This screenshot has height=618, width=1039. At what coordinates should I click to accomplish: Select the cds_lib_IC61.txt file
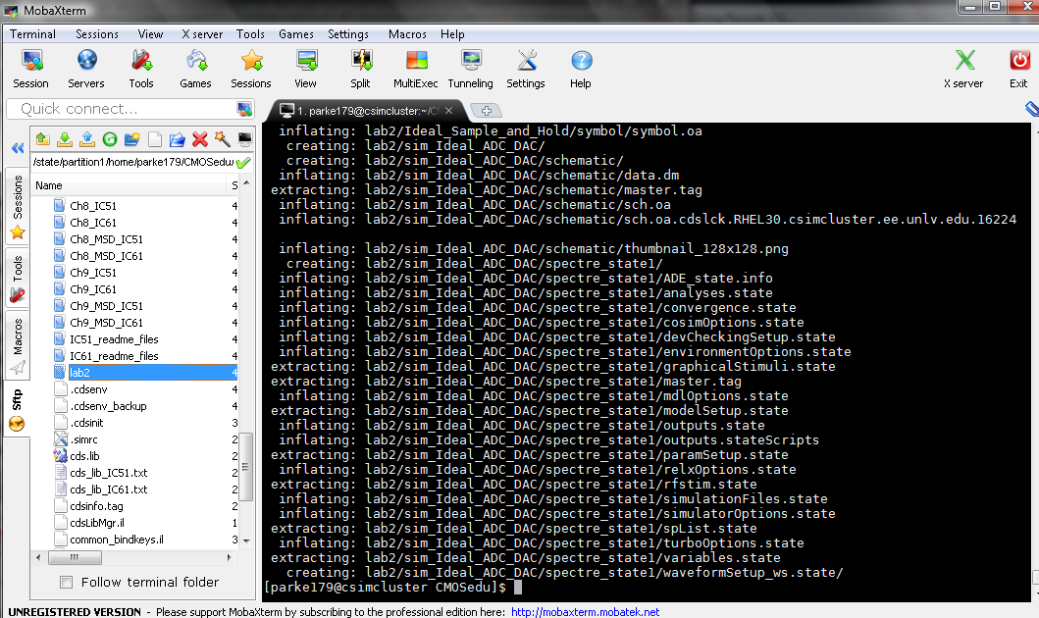click(x=109, y=489)
